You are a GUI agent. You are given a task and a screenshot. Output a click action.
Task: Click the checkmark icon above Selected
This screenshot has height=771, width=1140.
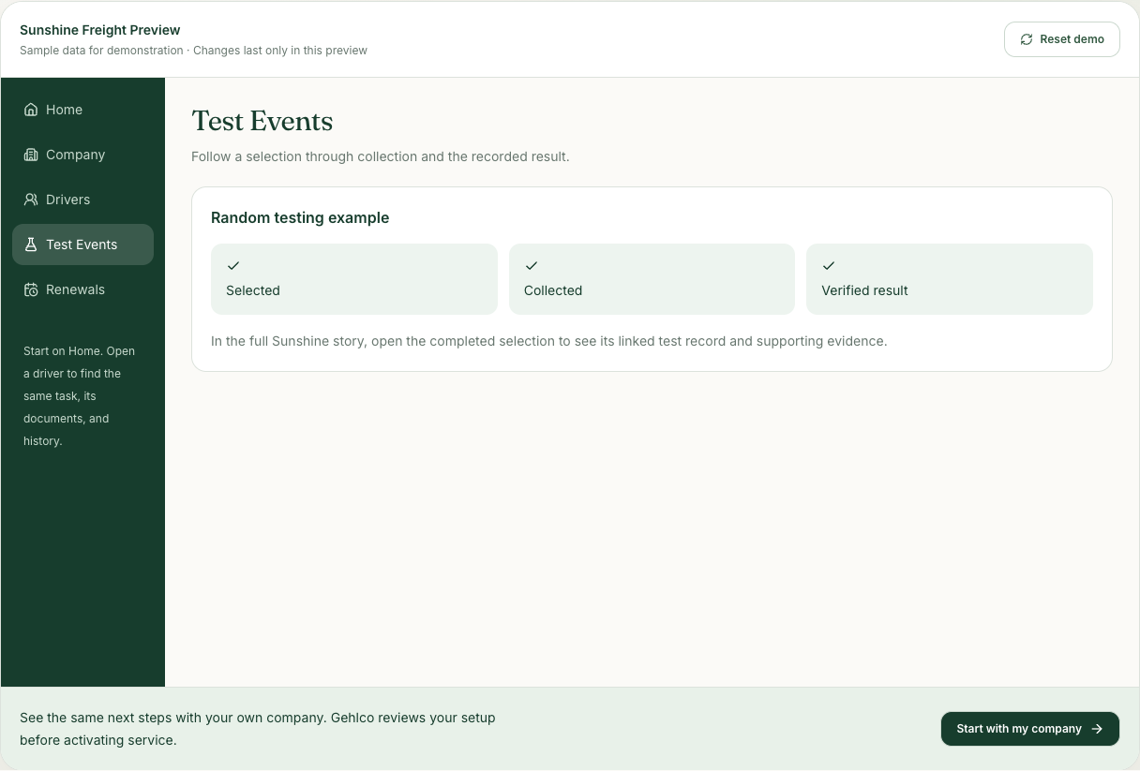[233, 266]
